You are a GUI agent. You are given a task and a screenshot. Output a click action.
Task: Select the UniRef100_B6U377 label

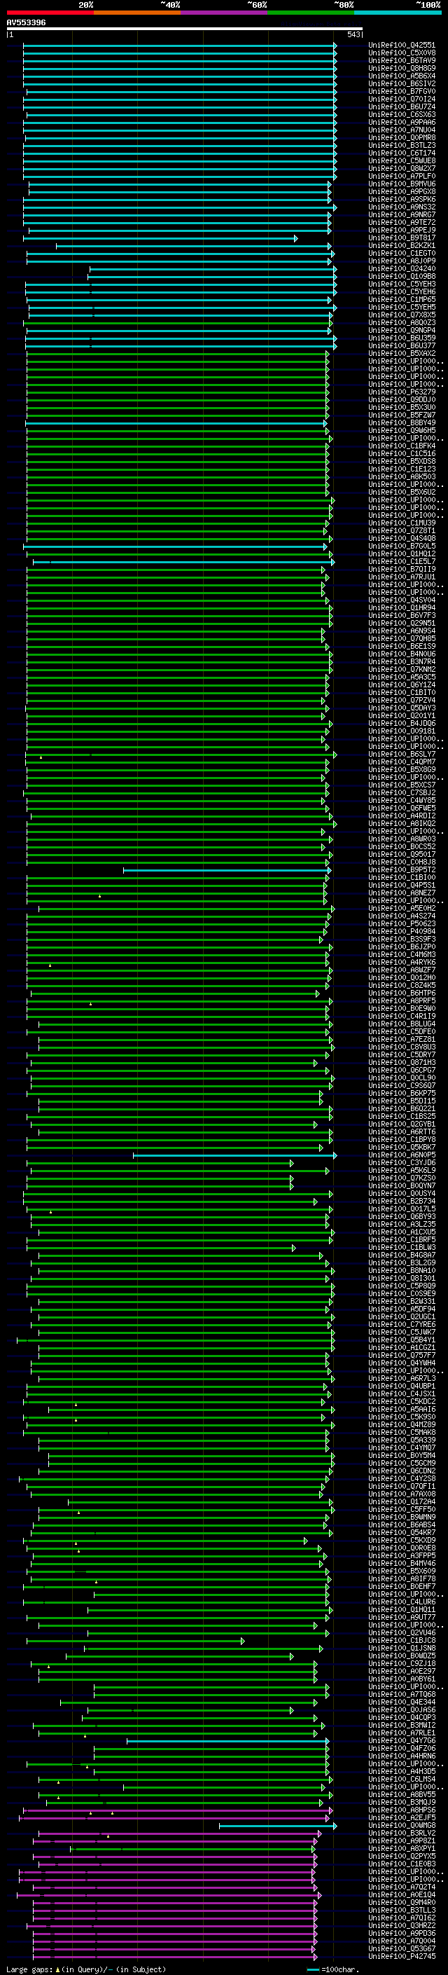(401, 346)
